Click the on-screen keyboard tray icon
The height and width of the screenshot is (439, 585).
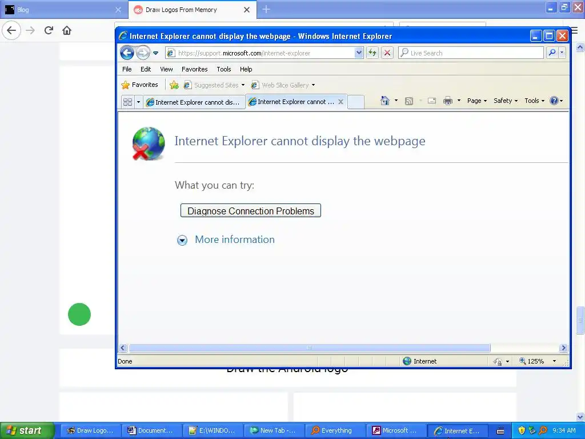[x=500, y=431]
